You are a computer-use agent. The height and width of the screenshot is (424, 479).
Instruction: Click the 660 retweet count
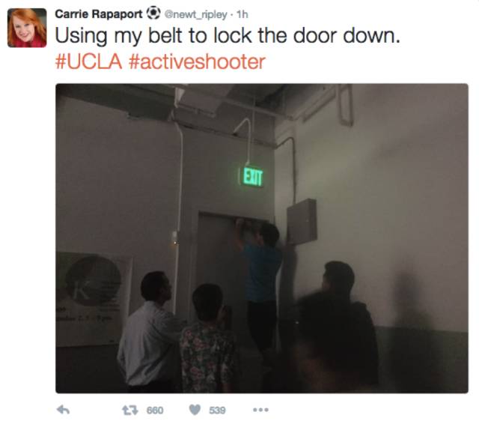pos(155,411)
